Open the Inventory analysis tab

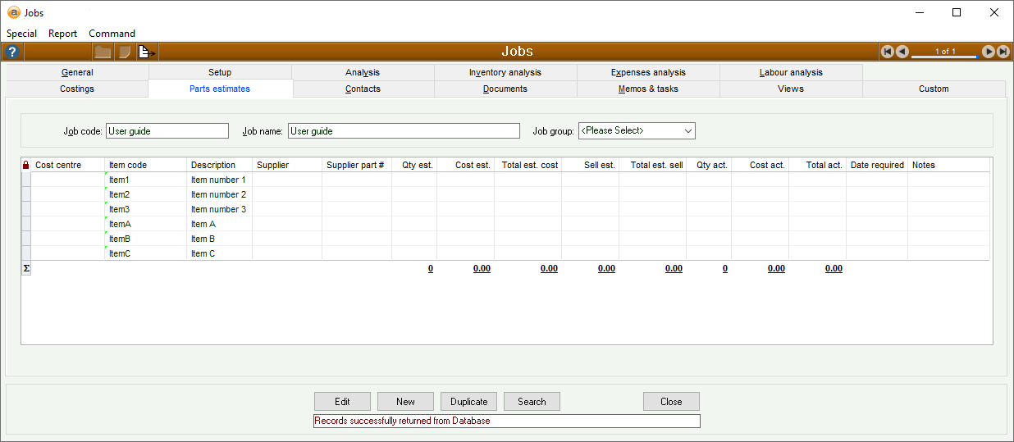(505, 72)
